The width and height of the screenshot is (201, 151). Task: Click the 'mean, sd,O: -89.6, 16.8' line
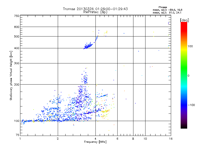pos(167,10)
